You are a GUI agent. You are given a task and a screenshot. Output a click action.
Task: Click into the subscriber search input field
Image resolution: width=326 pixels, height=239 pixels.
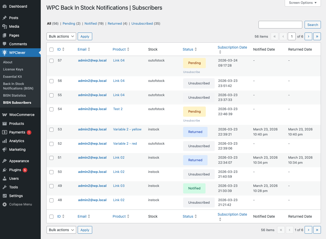click(x=280, y=25)
